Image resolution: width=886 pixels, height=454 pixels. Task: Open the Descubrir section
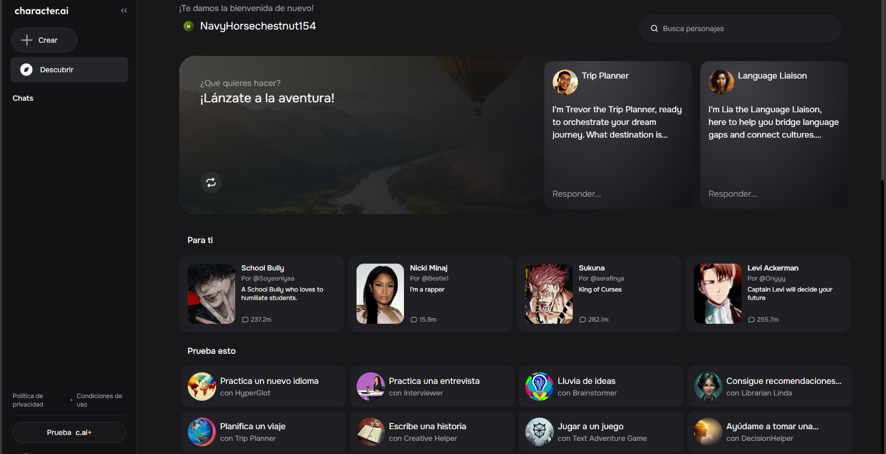[x=69, y=70]
